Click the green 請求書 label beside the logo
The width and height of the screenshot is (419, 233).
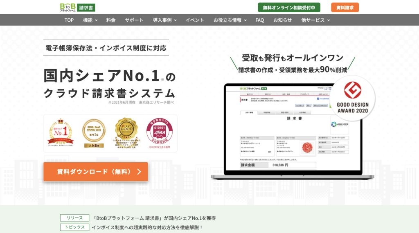coord(86,7)
